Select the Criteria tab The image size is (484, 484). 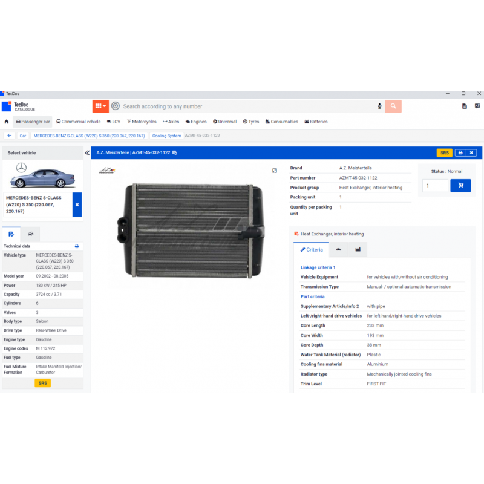pyautogui.click(x=311, y=249)
